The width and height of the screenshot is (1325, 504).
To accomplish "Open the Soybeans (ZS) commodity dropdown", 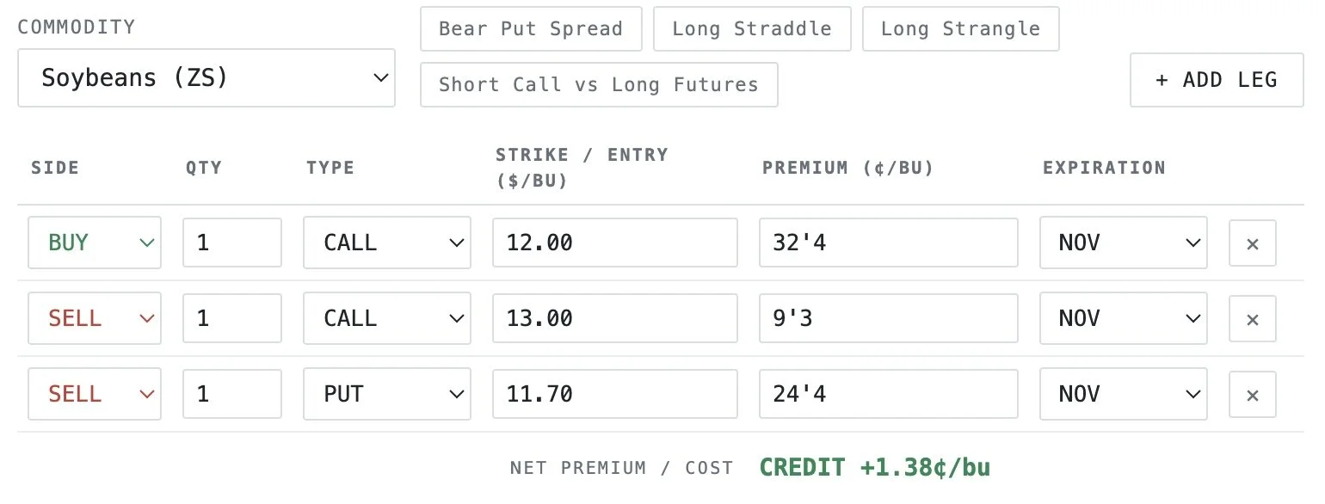I will [206, 78].
